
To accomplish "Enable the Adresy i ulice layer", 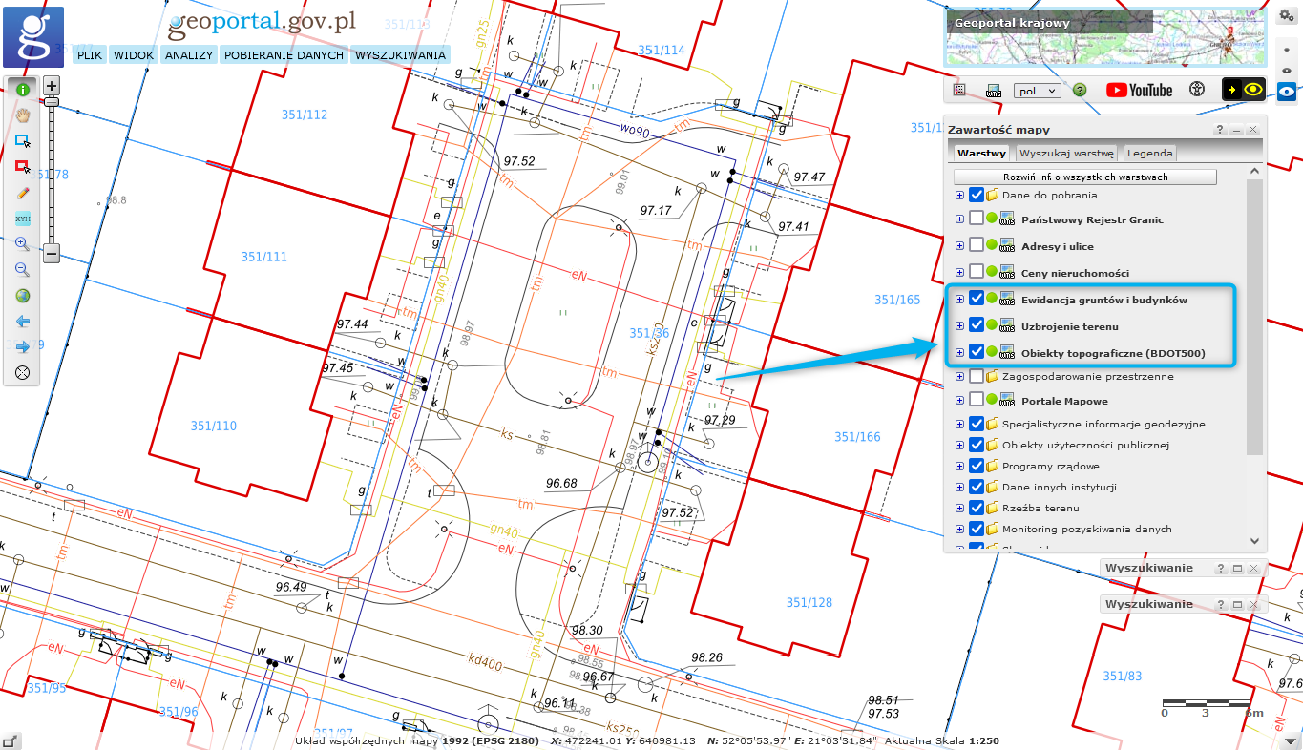I will pyautogui.click(x=977, y=246).
